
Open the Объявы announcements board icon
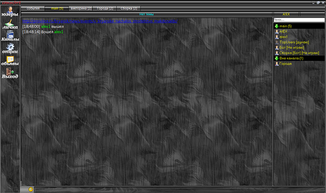tap(10, 61)
